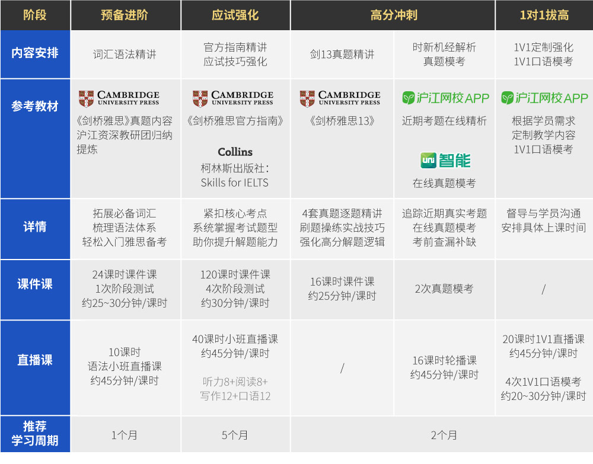This screenshot has height=464, width=593.
Task: Click the 参考教材 row label
Action: (x=35, y=107)
